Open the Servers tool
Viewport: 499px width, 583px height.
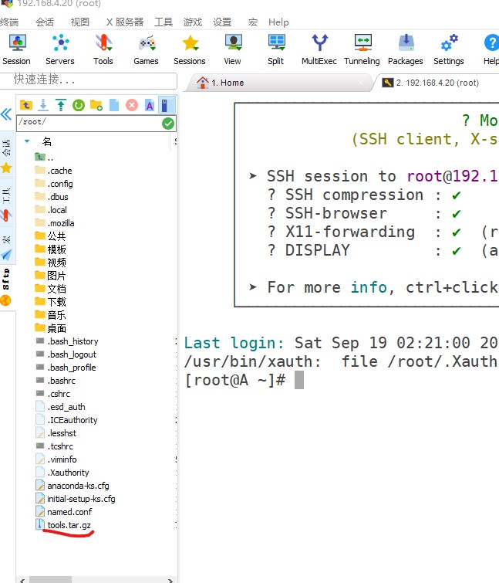click(60, 49)
